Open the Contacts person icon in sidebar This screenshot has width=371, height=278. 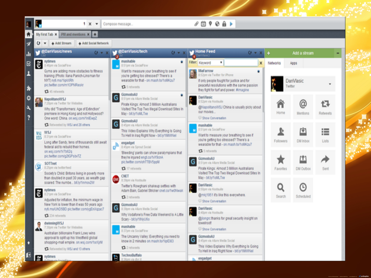tap(29, 73)
